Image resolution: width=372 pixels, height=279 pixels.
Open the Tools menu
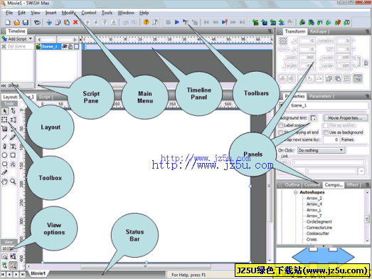pyautogui.click(x=107, y=13)
